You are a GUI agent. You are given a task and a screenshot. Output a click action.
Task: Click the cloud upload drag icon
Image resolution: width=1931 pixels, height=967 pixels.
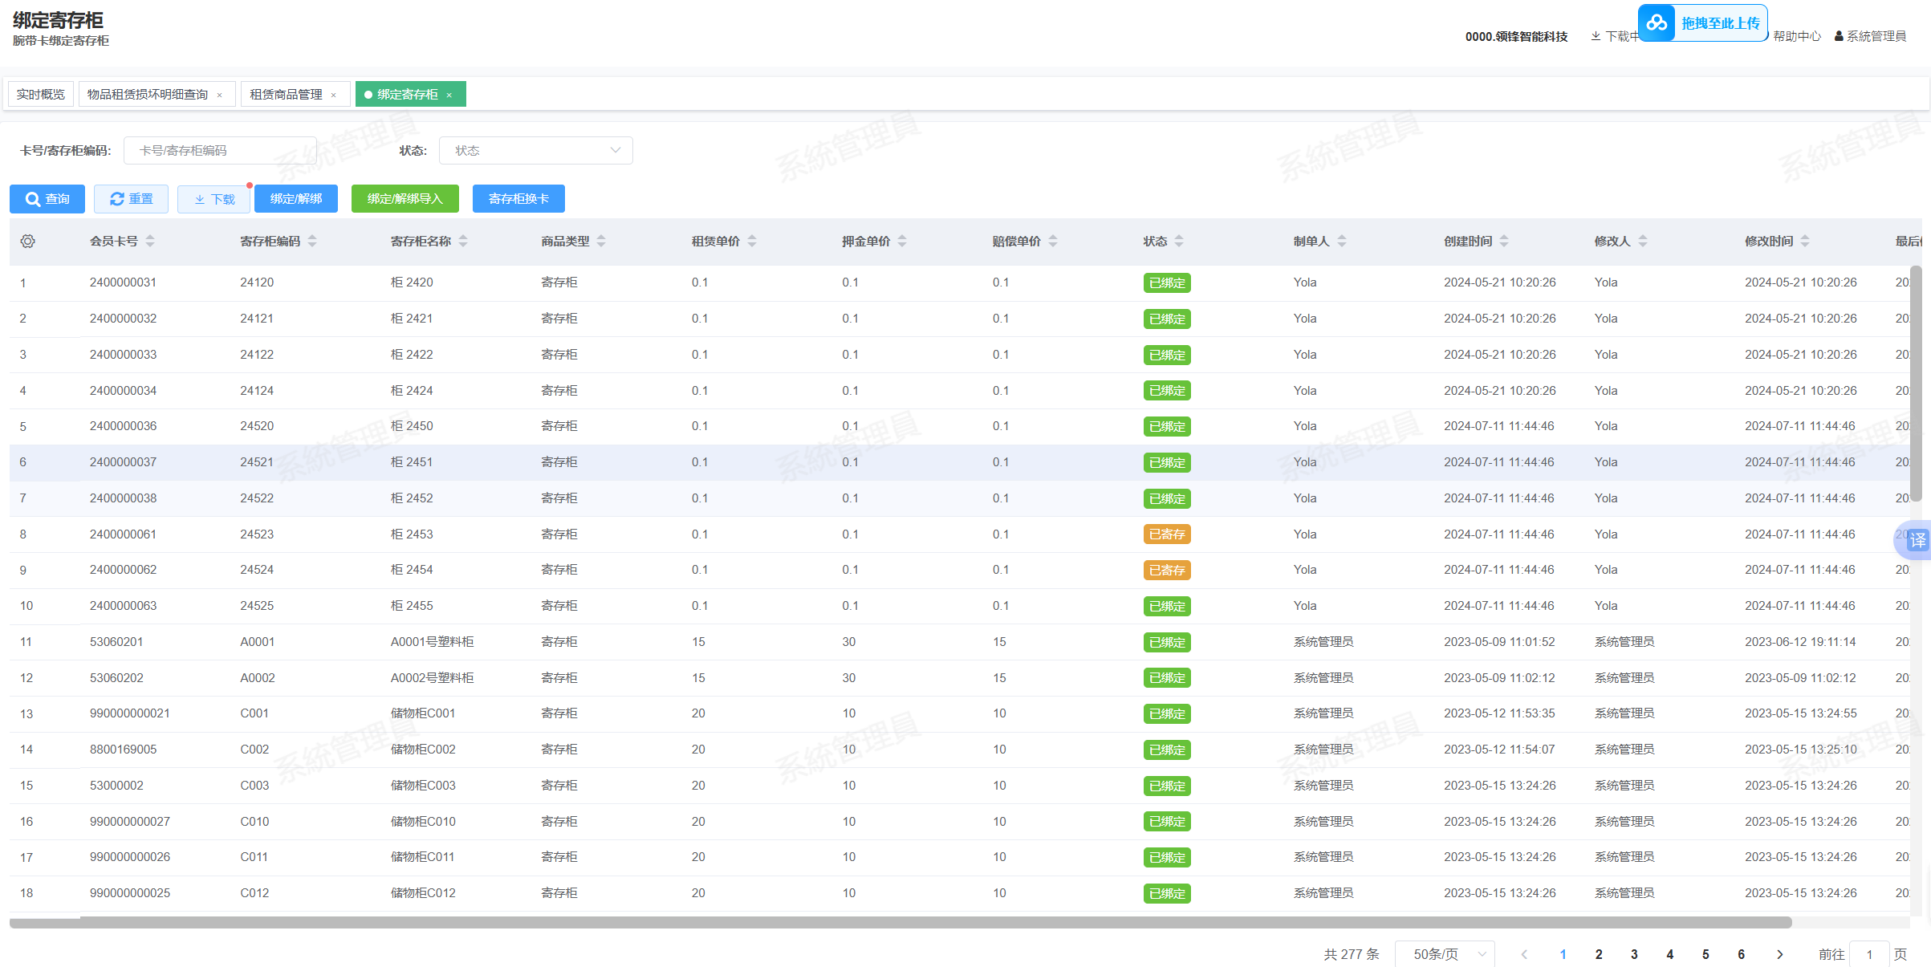1657,23
